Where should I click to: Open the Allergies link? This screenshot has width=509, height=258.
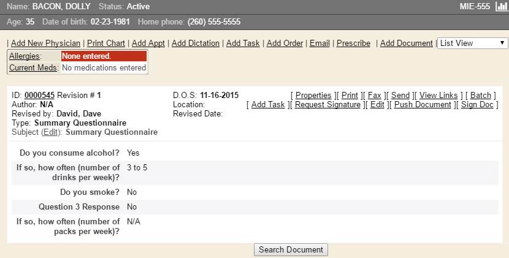[25, 56]
